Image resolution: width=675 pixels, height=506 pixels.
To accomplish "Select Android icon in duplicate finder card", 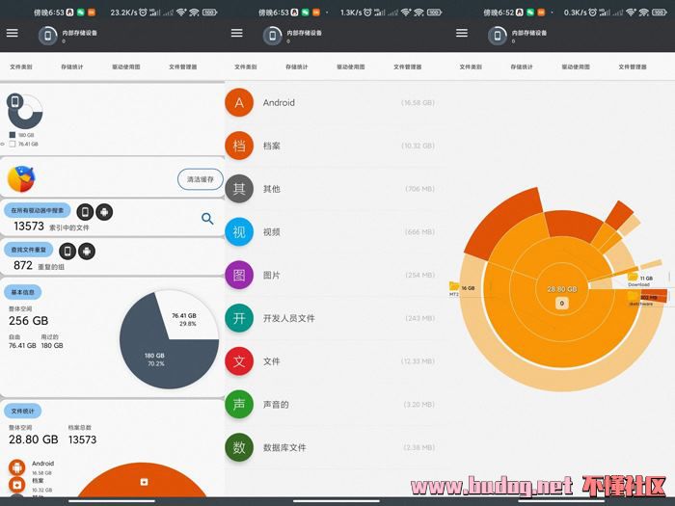I will 87,251.
